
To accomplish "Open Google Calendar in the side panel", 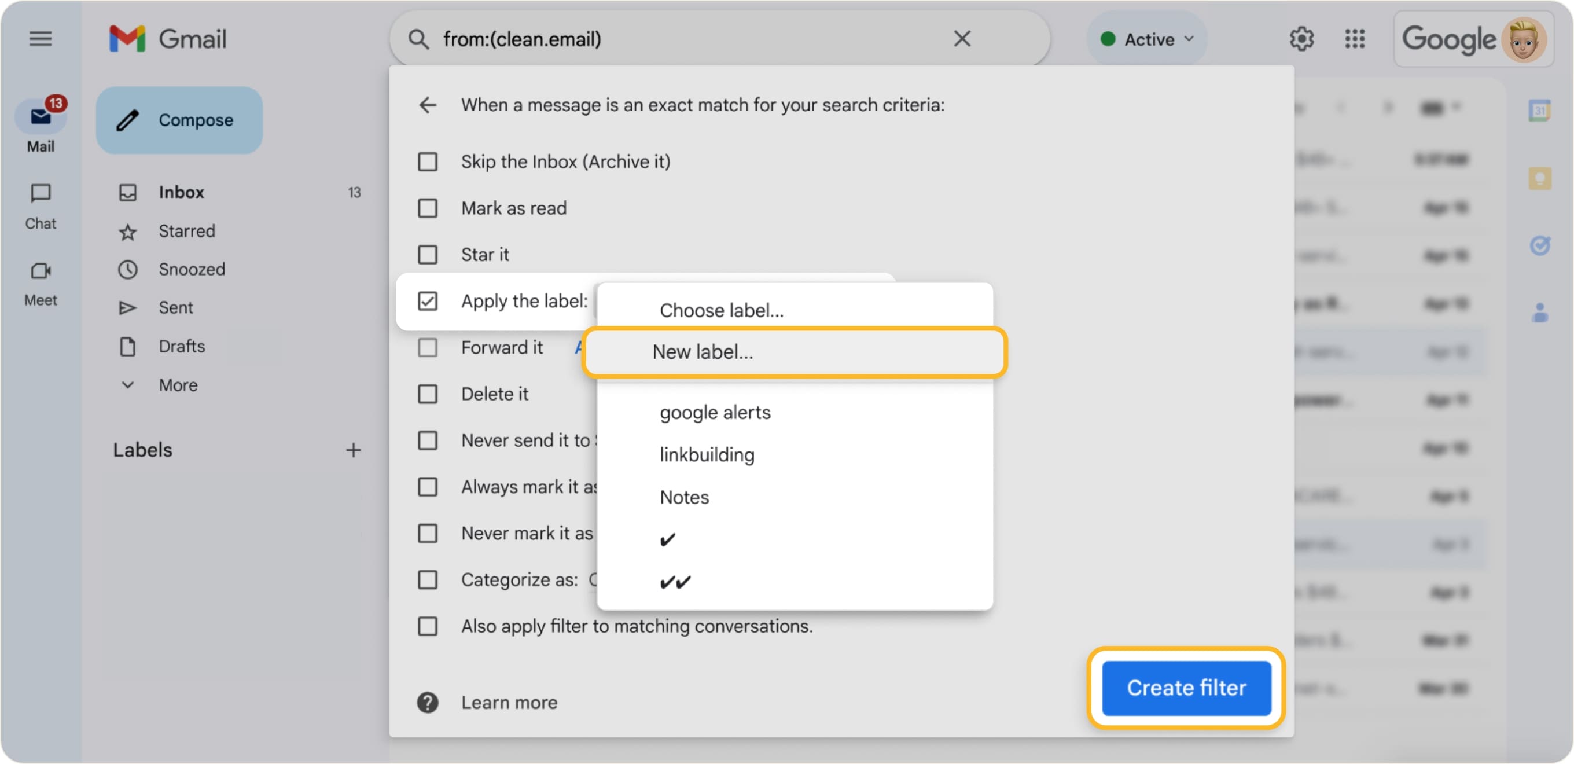I will pyautogui.click(x=1540, y=110).
